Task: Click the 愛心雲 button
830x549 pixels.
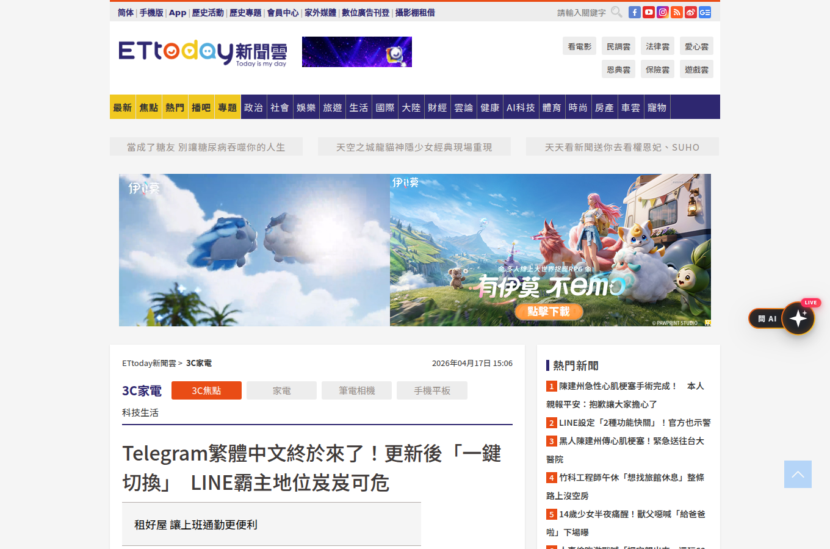Action: pos(696,46)
